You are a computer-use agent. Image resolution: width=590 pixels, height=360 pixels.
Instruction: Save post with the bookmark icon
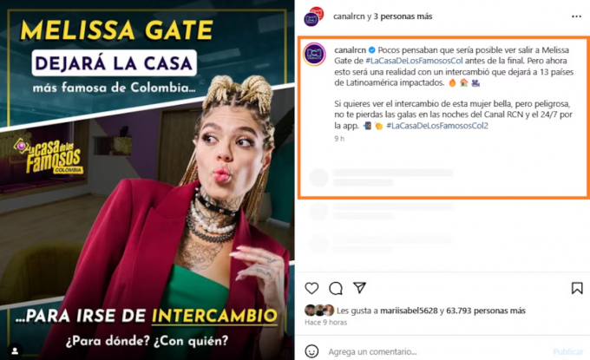577,288
